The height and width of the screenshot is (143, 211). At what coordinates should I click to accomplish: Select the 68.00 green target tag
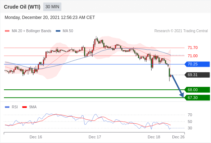click(197, 90)
